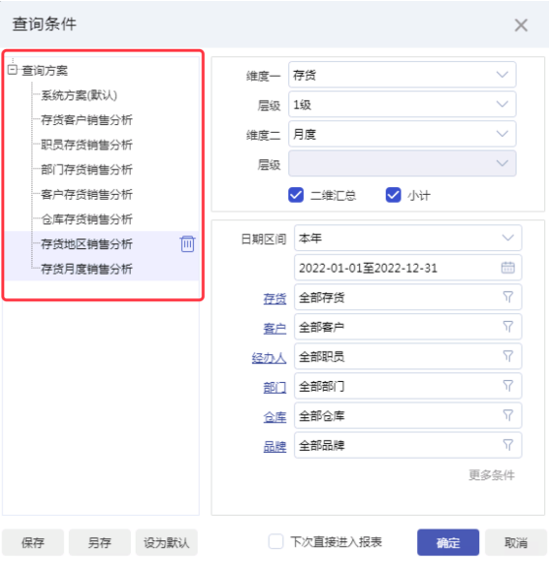549x561 pixels.
Task: Delete the 存货地区销售分析 scheme via trash icon
Action: click(x=187, y=244)
